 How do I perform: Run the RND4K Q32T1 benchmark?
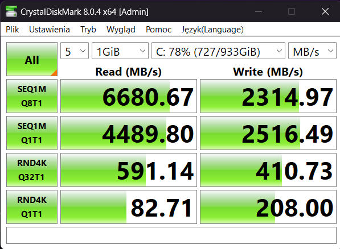[x=32, y=170]
